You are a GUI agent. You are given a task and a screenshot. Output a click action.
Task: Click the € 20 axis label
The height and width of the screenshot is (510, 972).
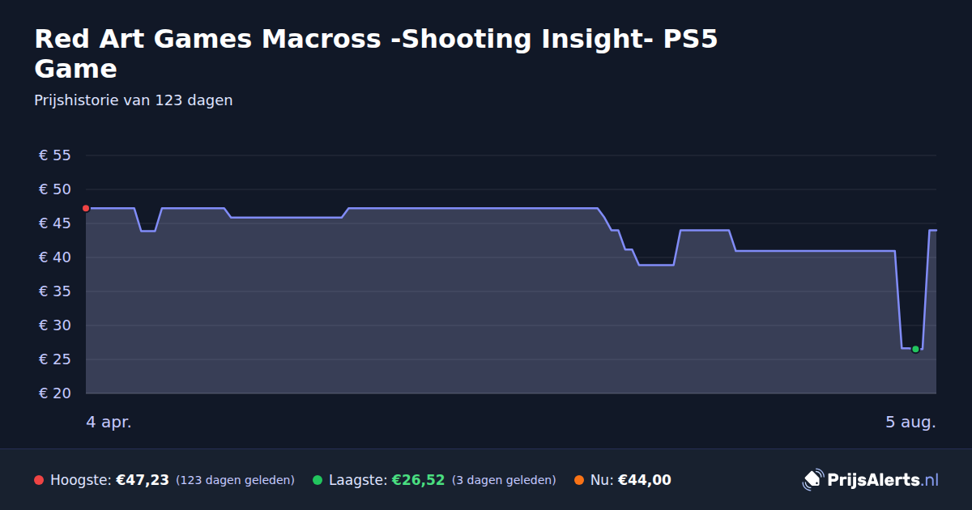click(x=55, y=393)
